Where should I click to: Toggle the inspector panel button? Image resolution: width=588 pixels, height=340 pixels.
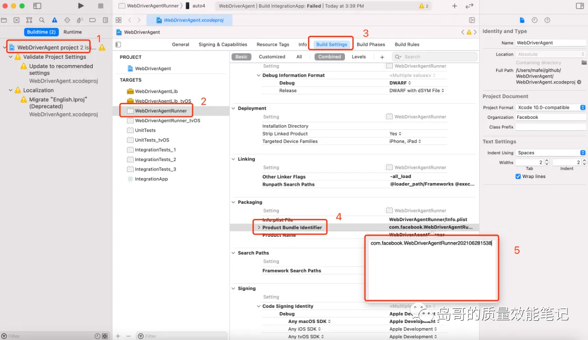point(580,6)
